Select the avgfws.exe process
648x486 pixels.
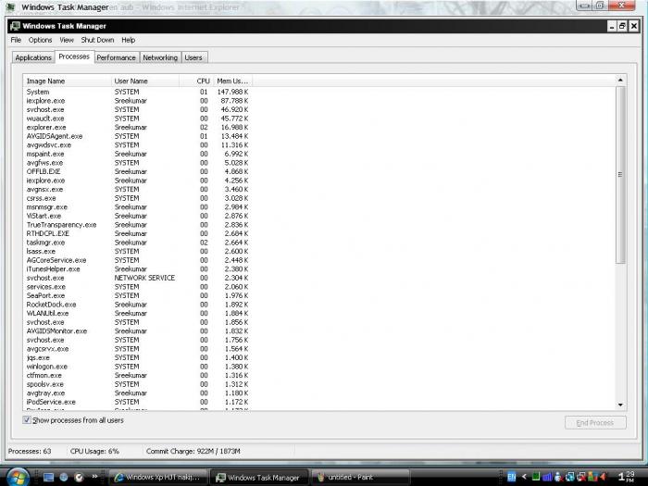point(138,163)
